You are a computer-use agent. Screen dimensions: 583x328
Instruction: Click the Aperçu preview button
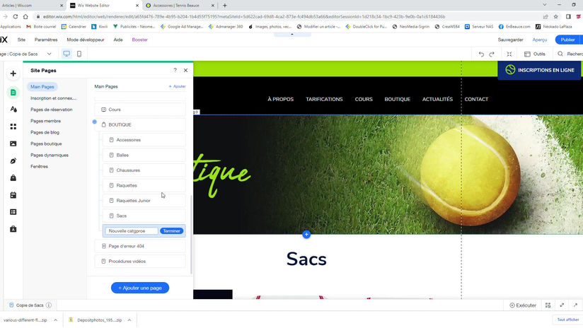pyautogui.click(x=540, y=40)
